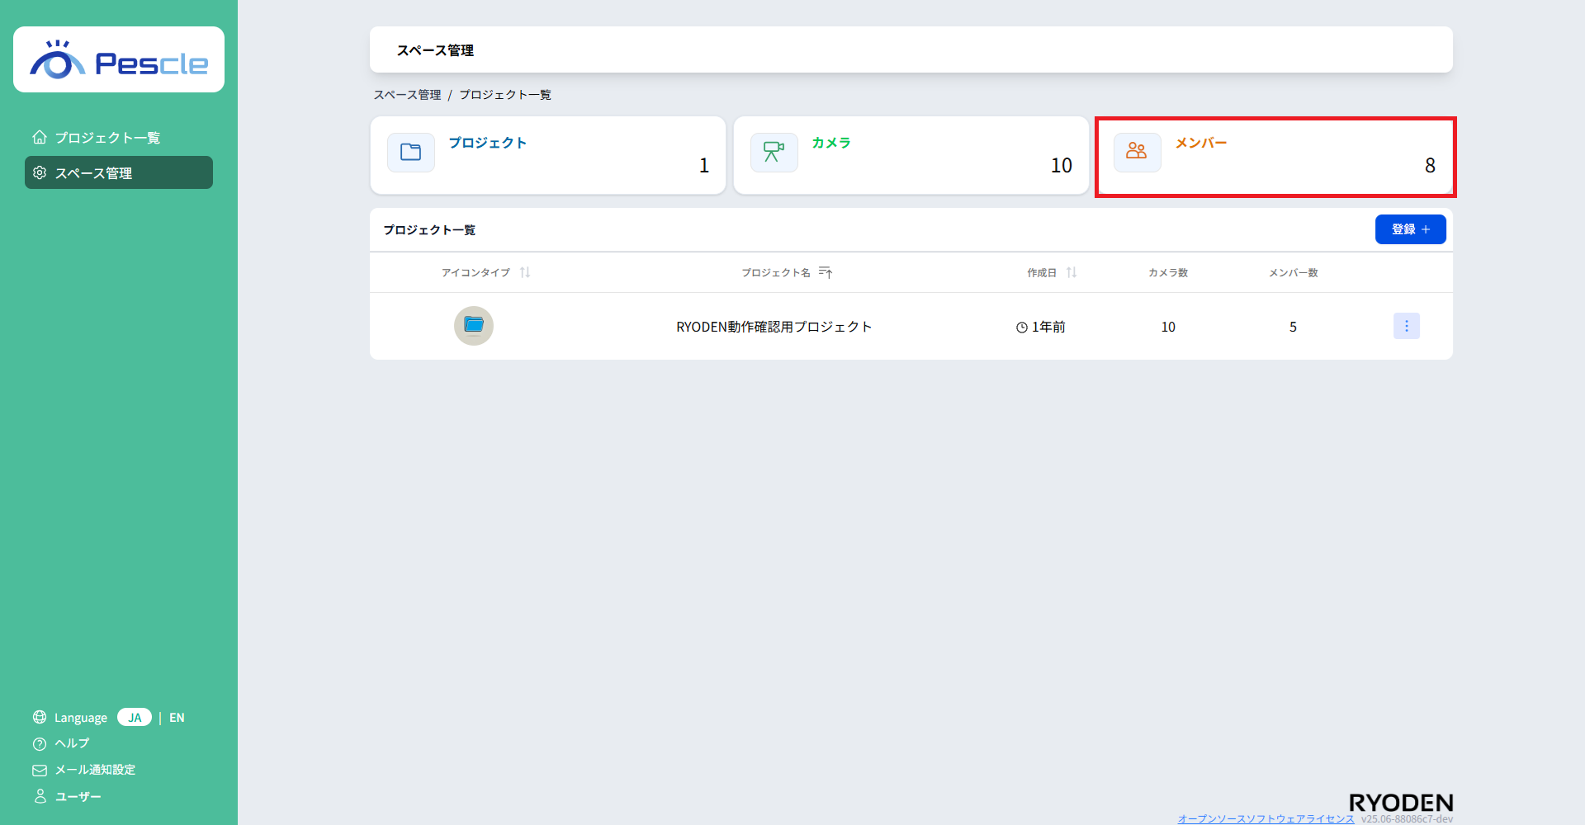The height and width of the screenshot is (825, 1585).
Task: Sort by 作成日 column arrows
Action: pyautogui.click(x=1072, y=272)
